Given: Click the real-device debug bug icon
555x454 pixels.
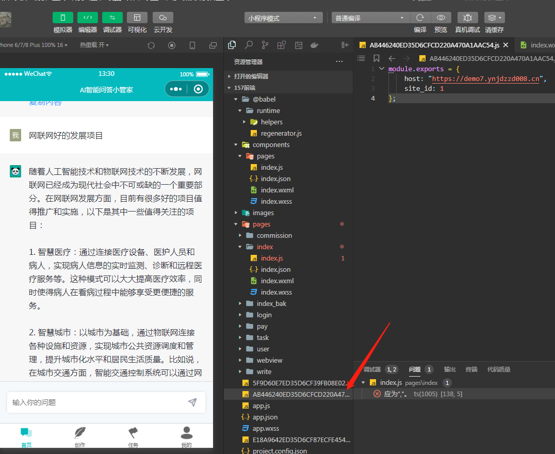Looking at the screenshot, I should 468,18.
